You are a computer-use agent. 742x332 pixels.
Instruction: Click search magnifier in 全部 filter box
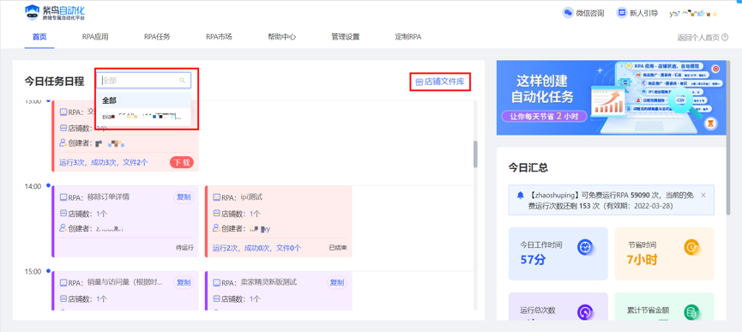[x=182, y=81]
